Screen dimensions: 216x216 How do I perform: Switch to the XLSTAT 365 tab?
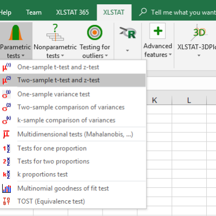coord(72,12)
